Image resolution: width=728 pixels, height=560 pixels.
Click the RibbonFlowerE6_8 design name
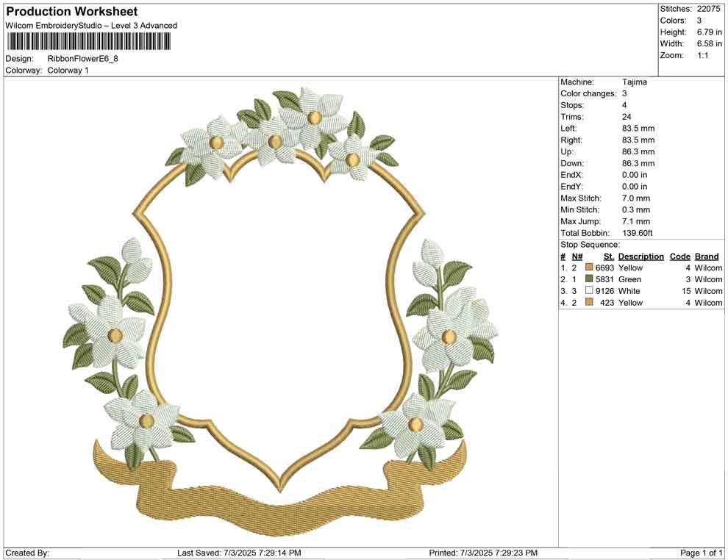pyautogui.click(x=83, y=60)
